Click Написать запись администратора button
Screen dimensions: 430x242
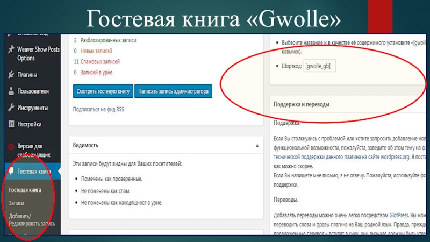click(173, 91)
